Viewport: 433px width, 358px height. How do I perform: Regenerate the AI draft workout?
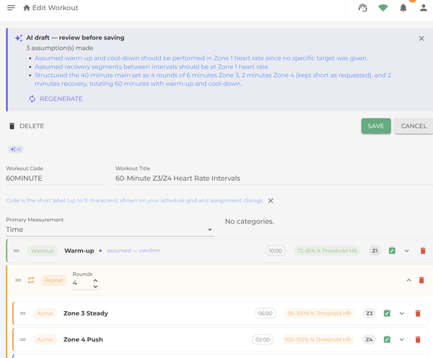point(56,99)
